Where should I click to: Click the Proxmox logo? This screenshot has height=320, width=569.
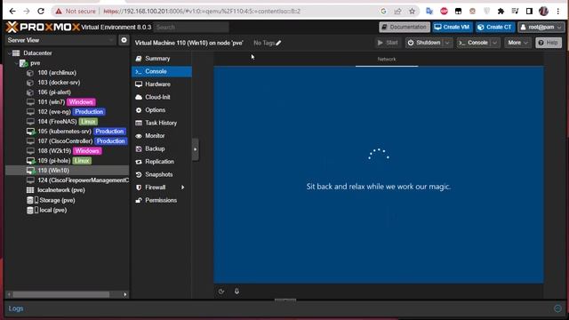[43, 27]
